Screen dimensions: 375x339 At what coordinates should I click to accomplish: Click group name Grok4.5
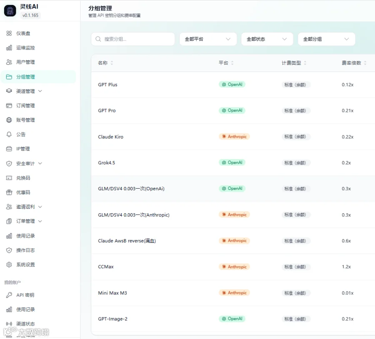click(x=106, y=163)
